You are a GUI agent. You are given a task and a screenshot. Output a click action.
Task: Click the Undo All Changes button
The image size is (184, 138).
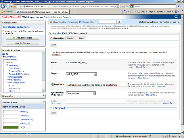[x=22, y=43]
